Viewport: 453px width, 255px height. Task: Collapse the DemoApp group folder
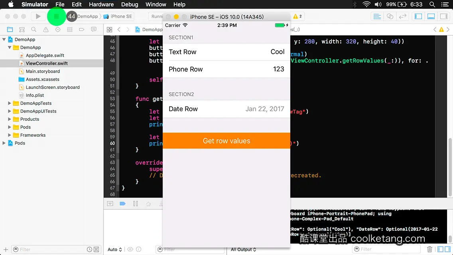point(10,47)
